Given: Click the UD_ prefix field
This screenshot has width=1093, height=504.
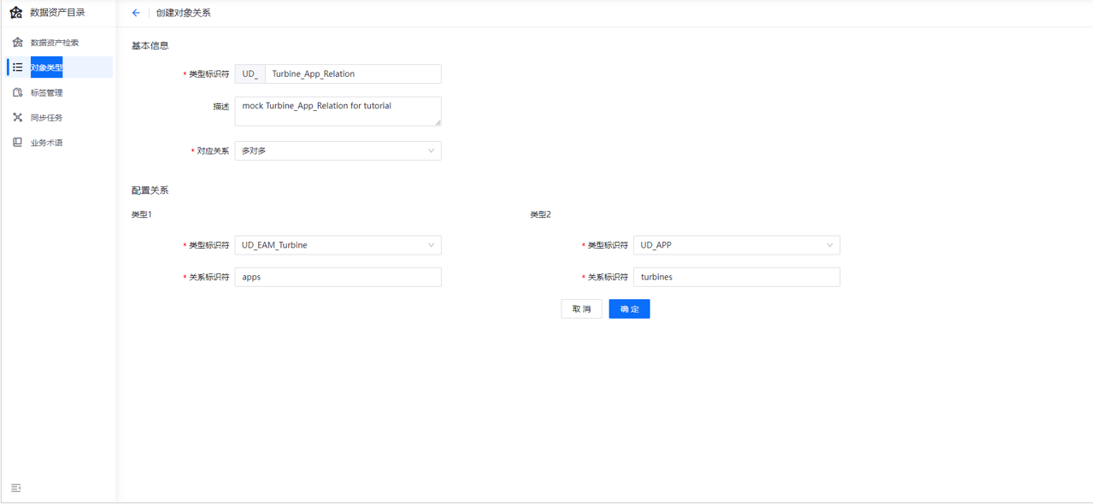Looking at the screenshot, I should [249, 73].
